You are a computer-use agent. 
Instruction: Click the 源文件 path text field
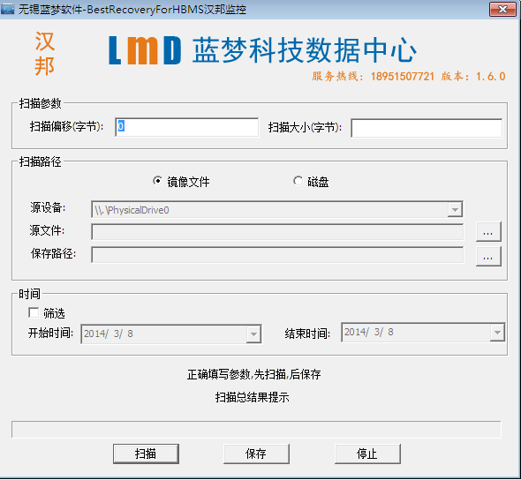coord(277,232)
